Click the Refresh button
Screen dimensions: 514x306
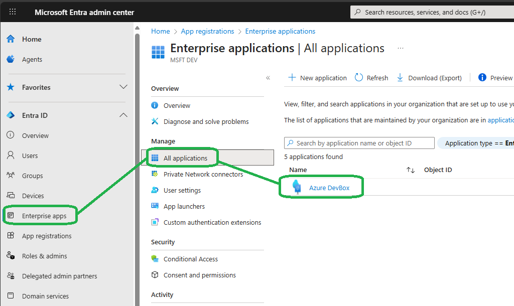click(371, 78)
